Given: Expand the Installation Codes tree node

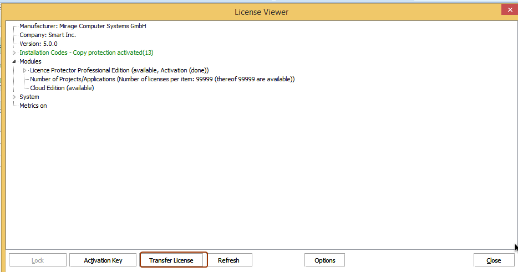Looking at the screenshot, I should (x=14, y=53).
